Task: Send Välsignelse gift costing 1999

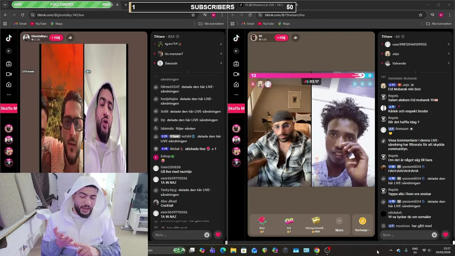Action: coord(315,224)
